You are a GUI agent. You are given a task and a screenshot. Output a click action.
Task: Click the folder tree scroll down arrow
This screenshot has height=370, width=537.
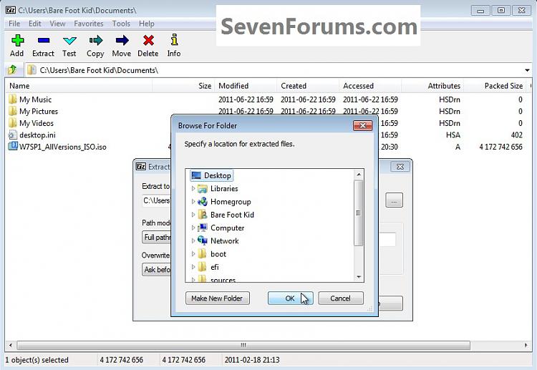[x=359, y=276]
